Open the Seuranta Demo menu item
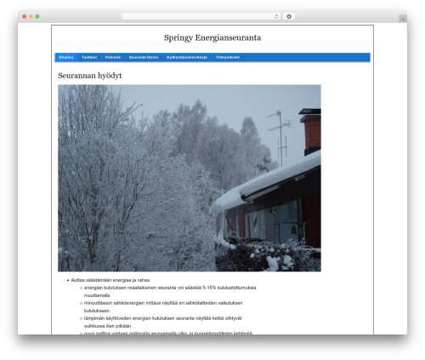The width and height of the screenshot is (425, 360). (x=144, y=57)
